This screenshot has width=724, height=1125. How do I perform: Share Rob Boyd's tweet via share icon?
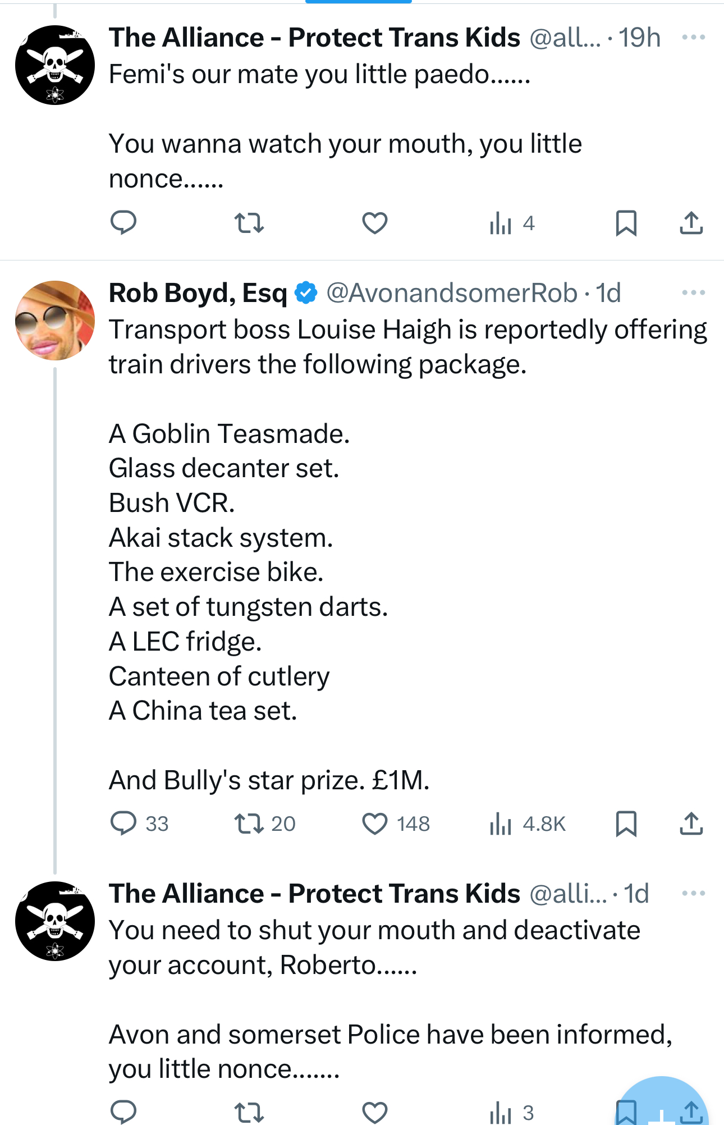(691, 824)
